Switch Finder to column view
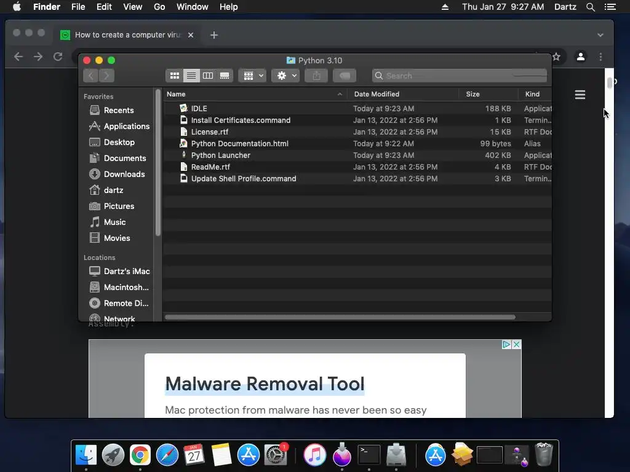The width and height of the screenshot is (630, 472). [x=208, y=76]
